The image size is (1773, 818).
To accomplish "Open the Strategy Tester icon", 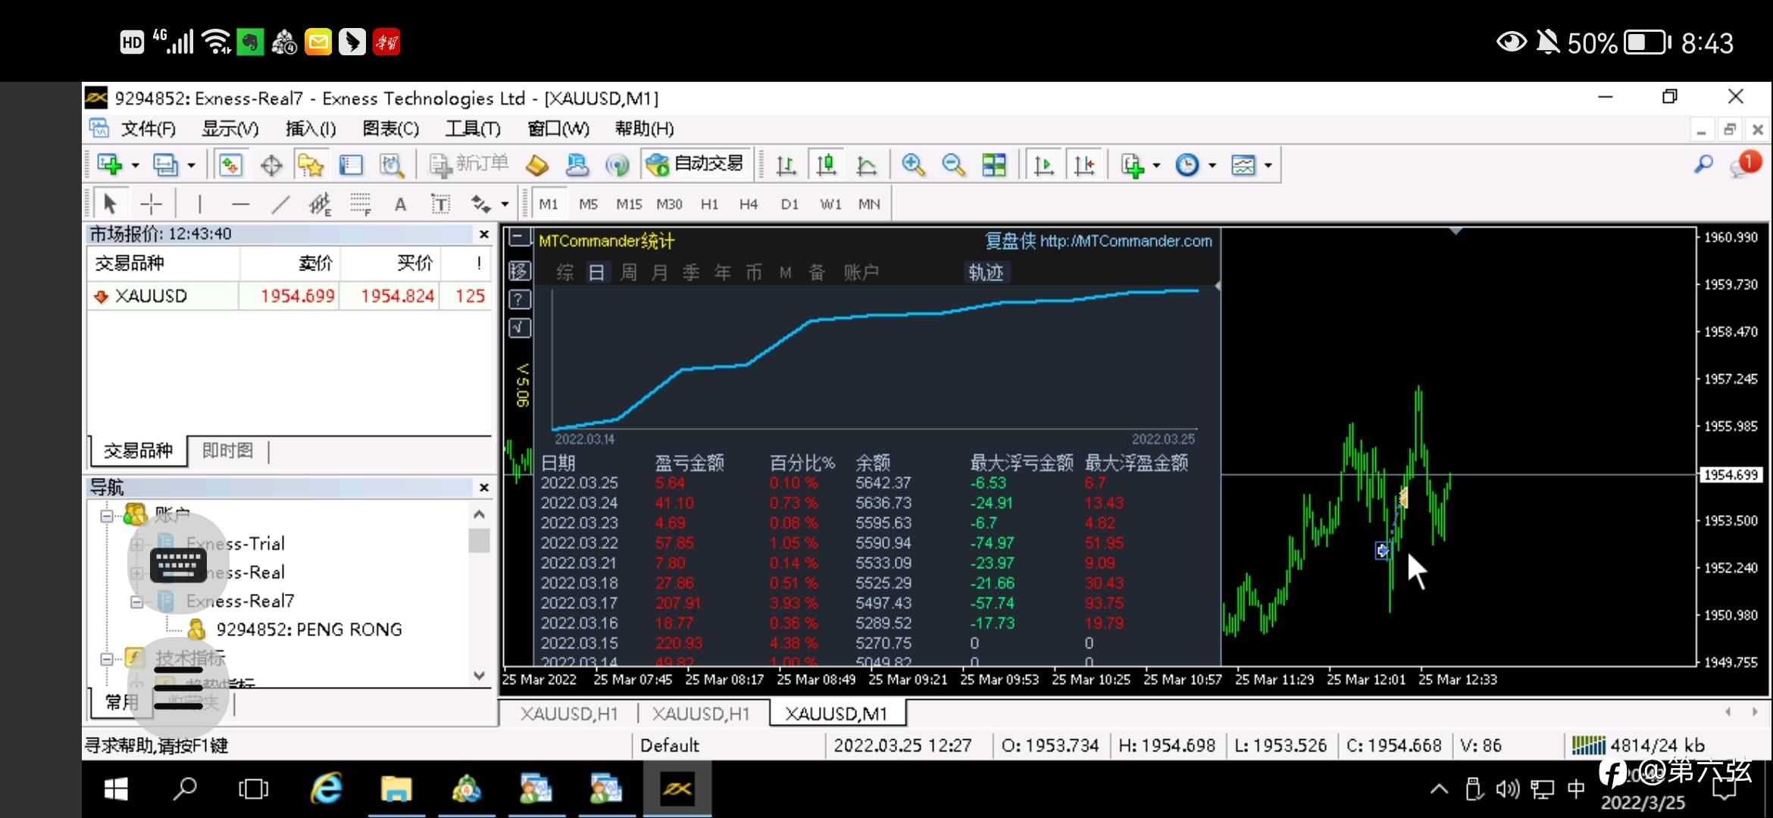I will point(392,164).
